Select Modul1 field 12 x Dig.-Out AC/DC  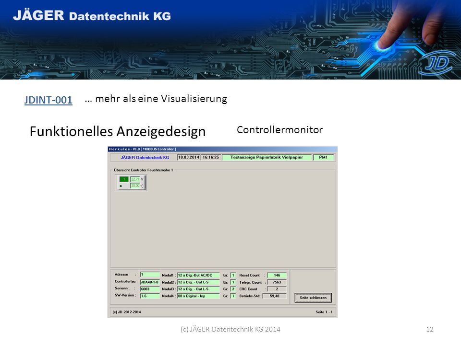coord(198,276)
